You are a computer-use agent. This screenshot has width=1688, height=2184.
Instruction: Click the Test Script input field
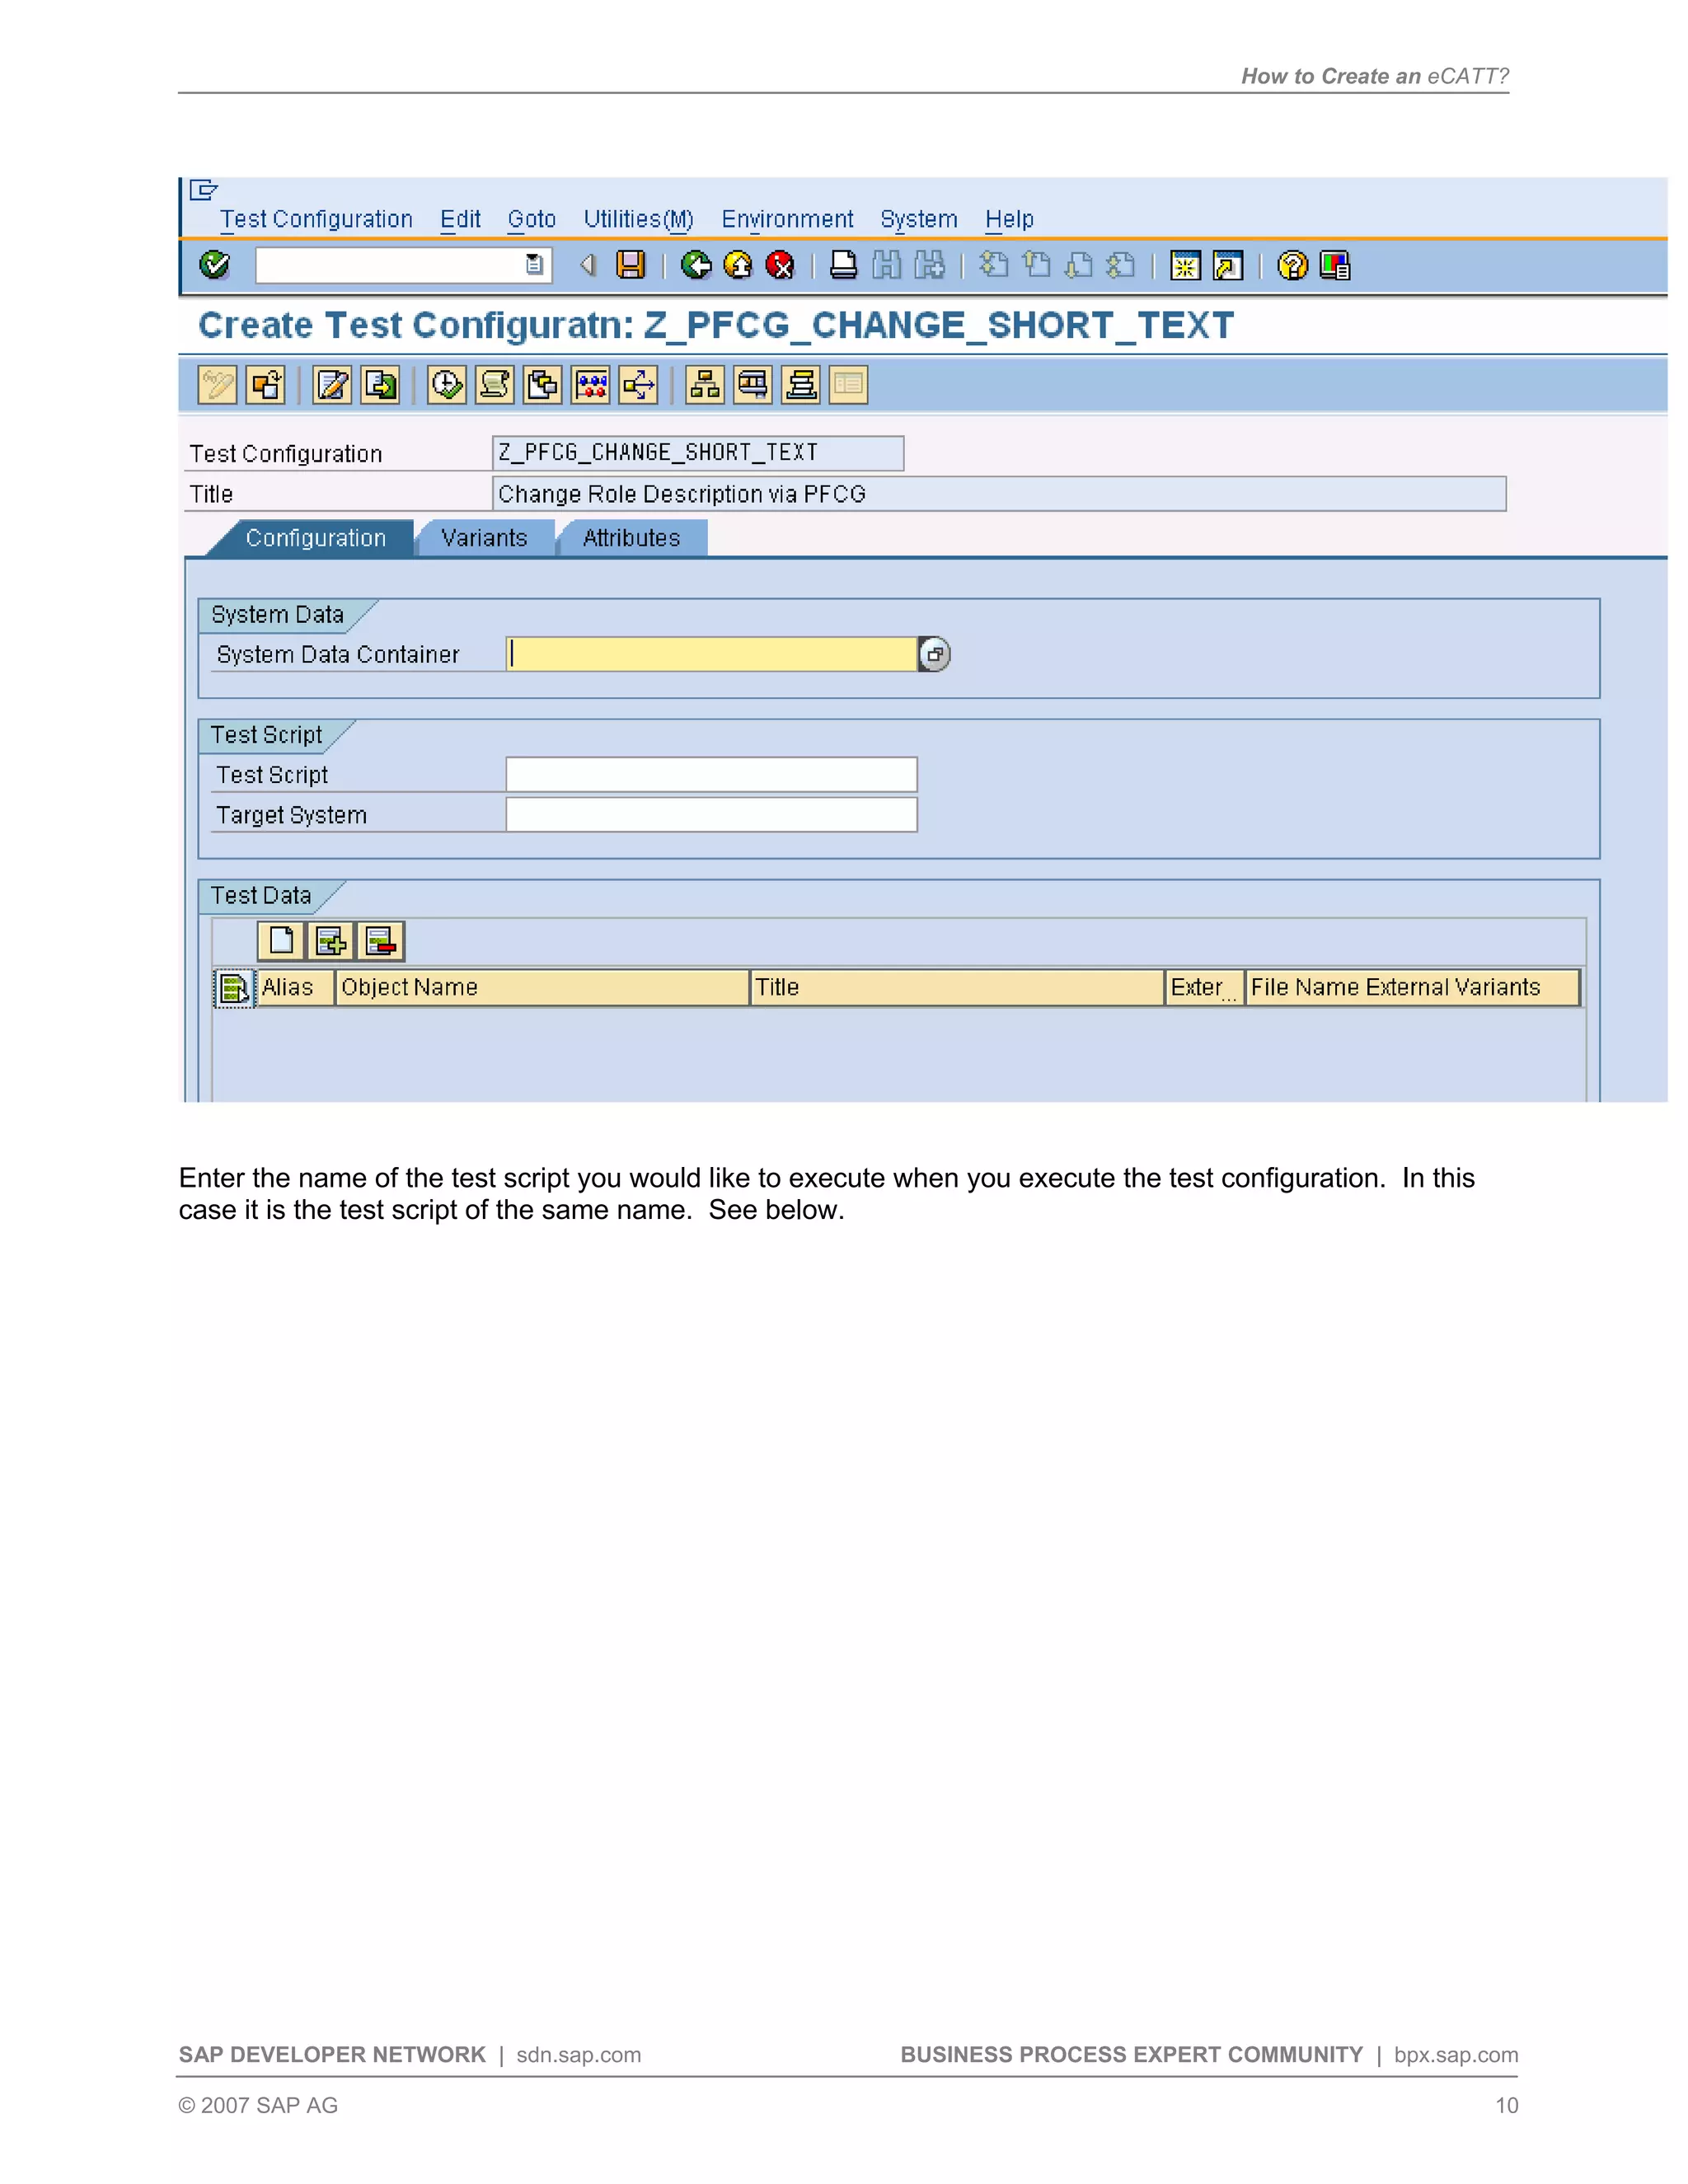712,774
